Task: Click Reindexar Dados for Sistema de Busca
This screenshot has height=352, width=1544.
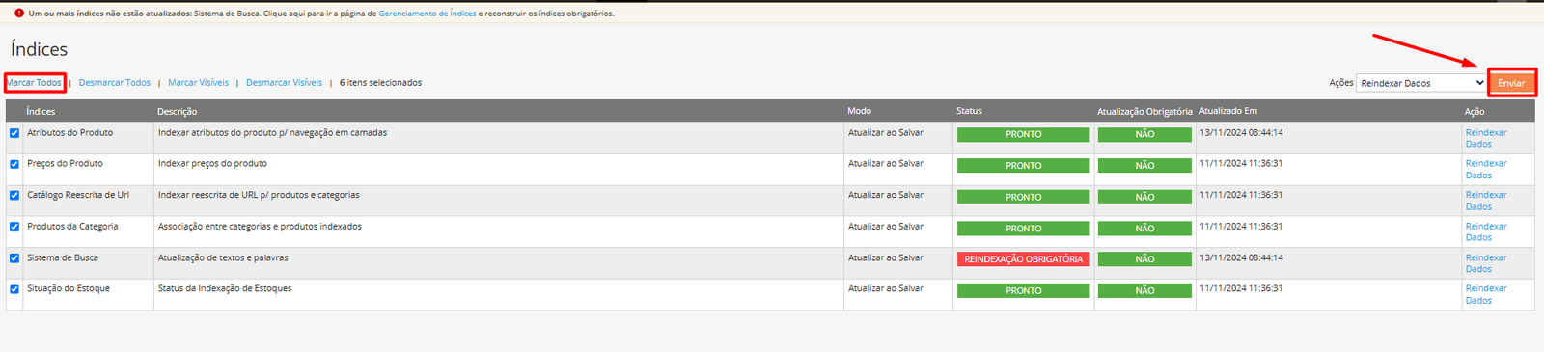Action: click(1486, 263)
